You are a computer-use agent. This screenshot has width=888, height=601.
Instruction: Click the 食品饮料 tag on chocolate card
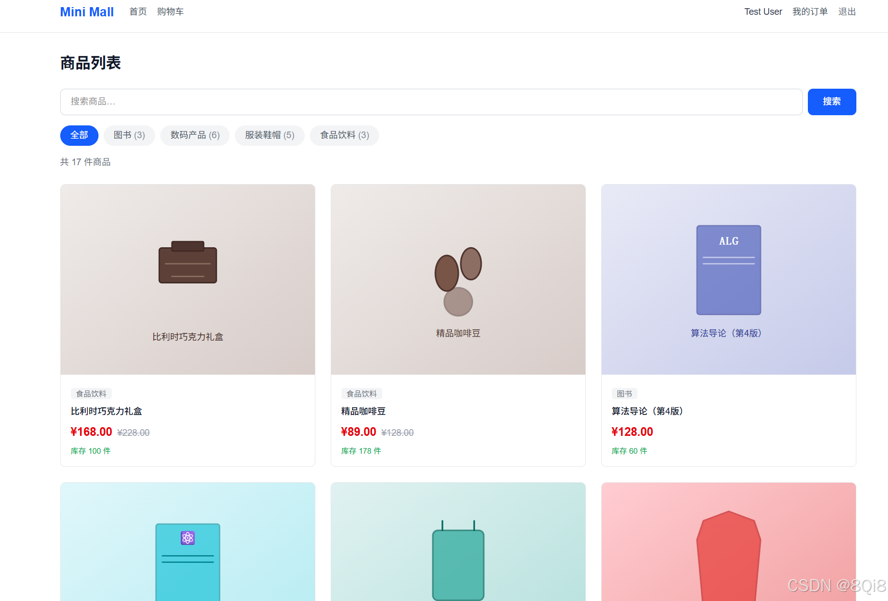(91, 394)
